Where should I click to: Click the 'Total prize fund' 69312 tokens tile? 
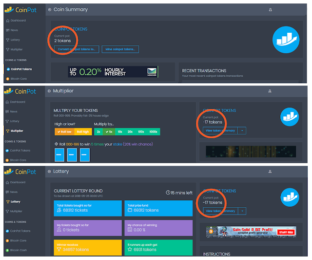(158, 208)
